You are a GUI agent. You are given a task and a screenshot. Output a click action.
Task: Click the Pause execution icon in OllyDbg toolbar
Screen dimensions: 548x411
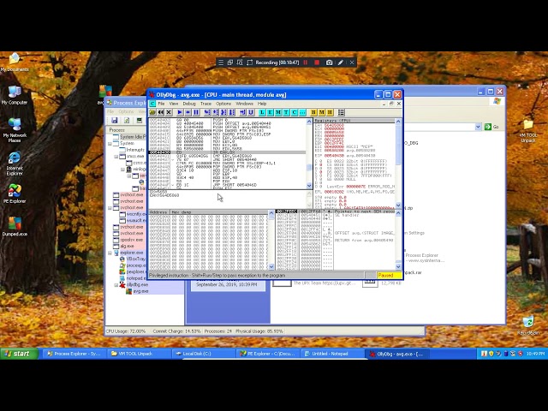tap(196, 112)
